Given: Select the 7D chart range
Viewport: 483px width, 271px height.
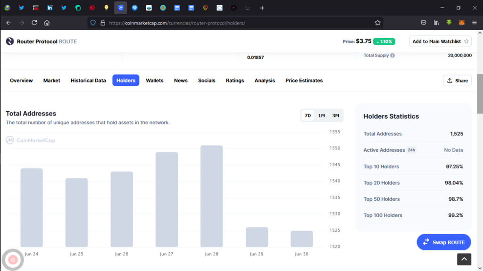Looking at the screenshot, I should click(308, 115).
